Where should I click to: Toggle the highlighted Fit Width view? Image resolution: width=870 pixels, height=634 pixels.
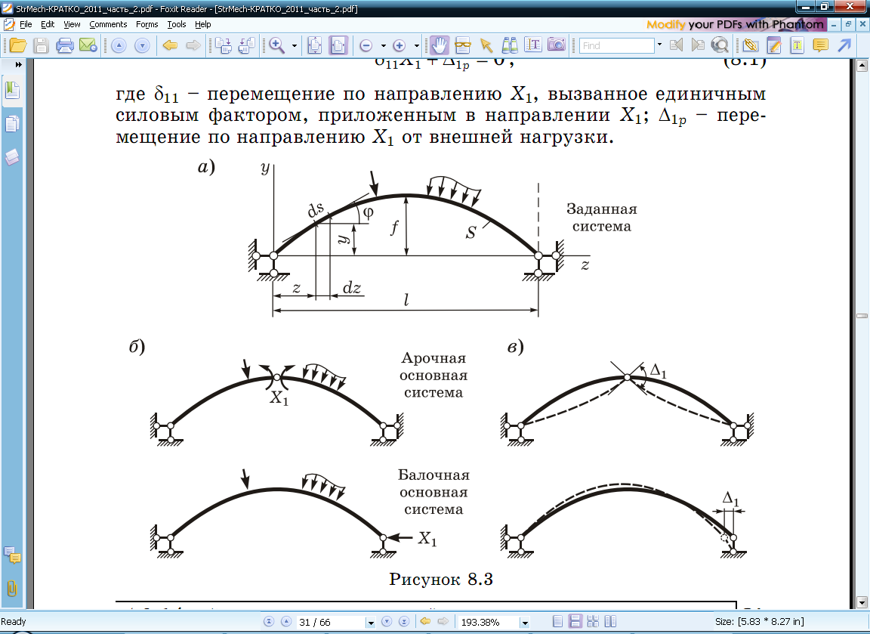(338, 45)
